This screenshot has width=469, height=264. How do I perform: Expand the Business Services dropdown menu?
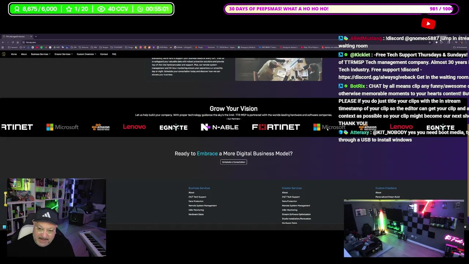40,54
